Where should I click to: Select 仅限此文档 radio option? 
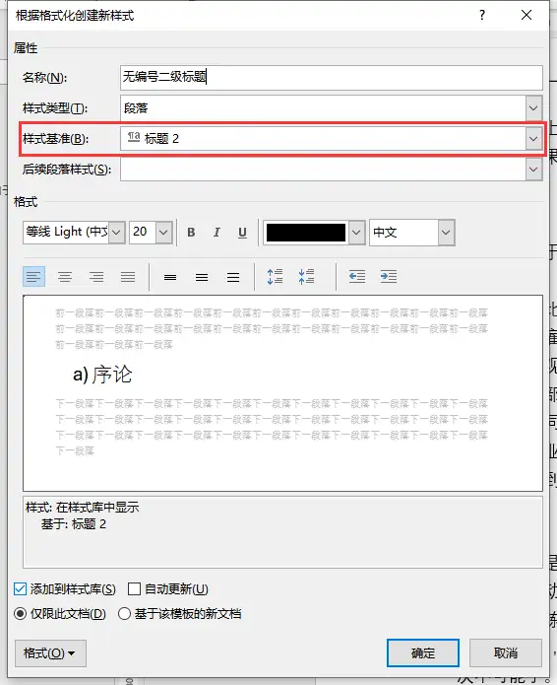(x=20, y=614)
